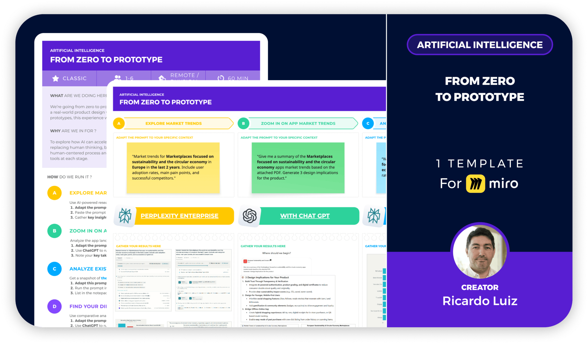Image resolution: width=588 pixels, height=344 pixels.
Task: Click Ricardo Luiz creator profile photo
Action: tap(480, 251)
